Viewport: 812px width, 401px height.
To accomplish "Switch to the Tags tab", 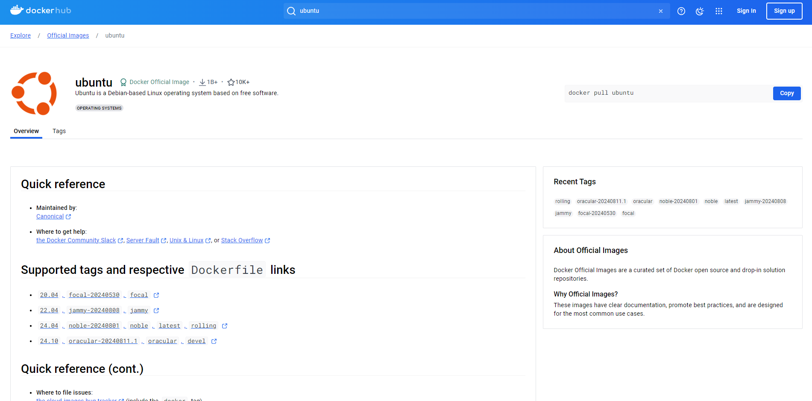I will [59, 131].
